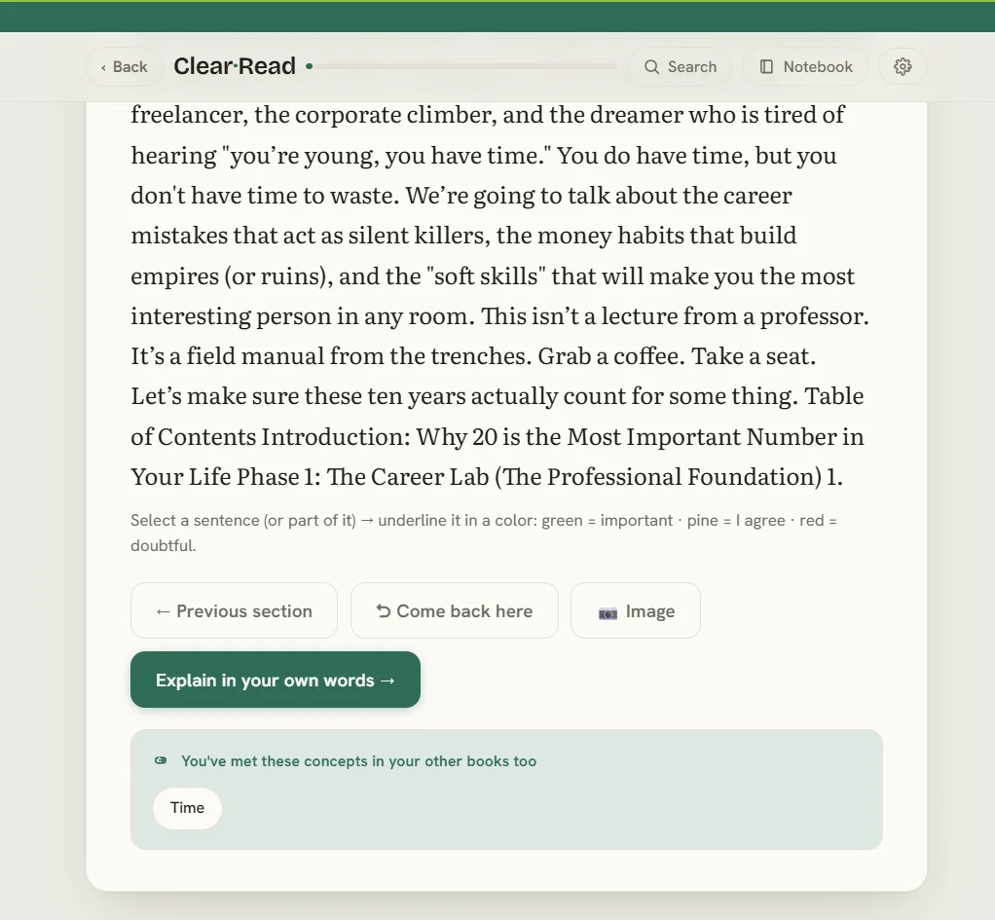Click the link icon beside concepts heading
Screen dimensions: 995x920
(162, 760)
